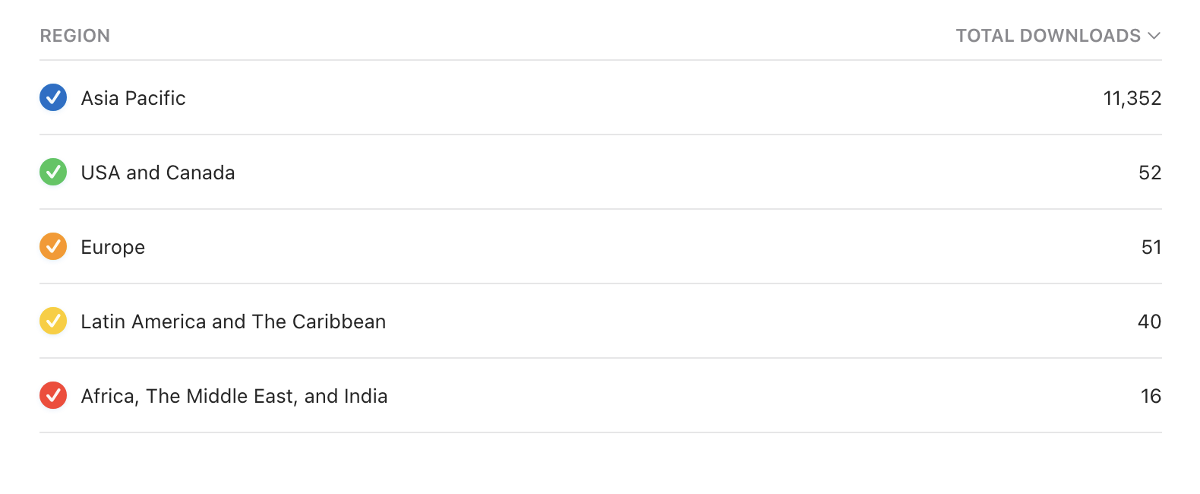Click the Africa, The Middle East, and India label
Image resolution: width=1200 pixels, height=494 pixels.
[234, 395]
